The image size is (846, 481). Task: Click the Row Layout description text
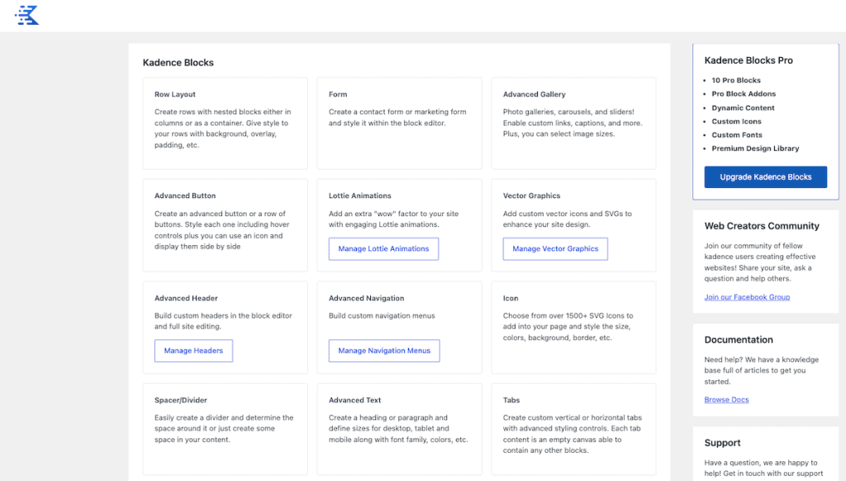tap(224, 128)
